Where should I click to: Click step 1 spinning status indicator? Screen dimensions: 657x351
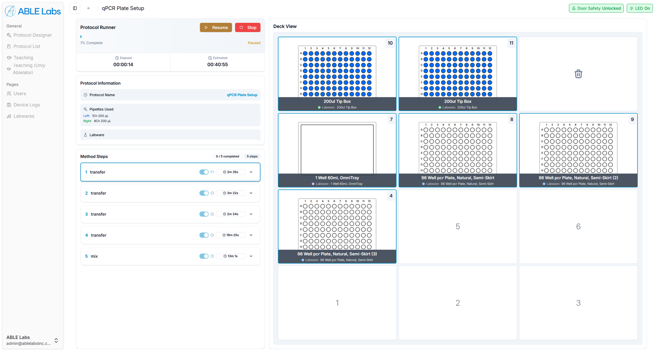tap(212, 172)
